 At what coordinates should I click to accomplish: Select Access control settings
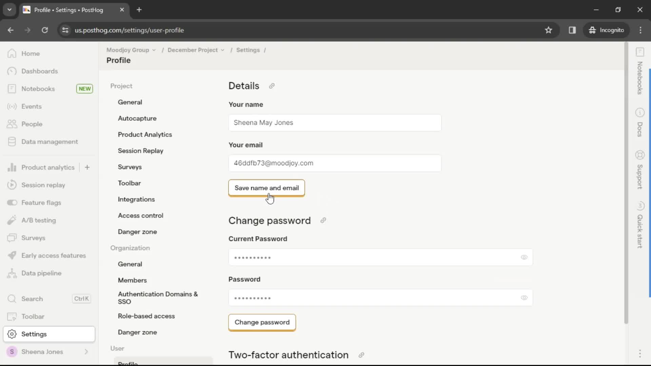pyautogui.click(x=140, y=216)
